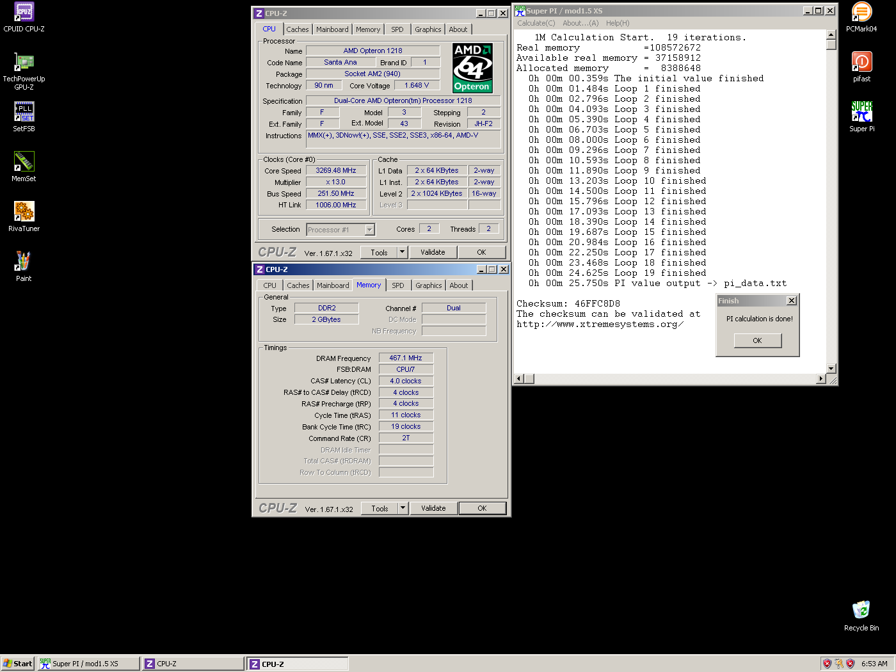This screenshot has height=672, width=896.
Task: Select Caches tab in top CPU-Z window
Action: 298,29
